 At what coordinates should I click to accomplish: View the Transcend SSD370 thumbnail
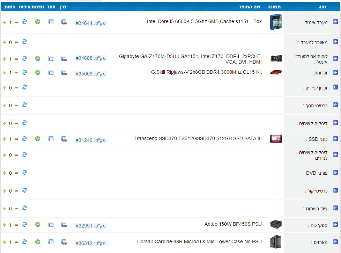pos(276,139)
